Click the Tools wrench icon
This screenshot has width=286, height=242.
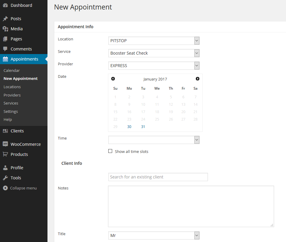[5, 178]
